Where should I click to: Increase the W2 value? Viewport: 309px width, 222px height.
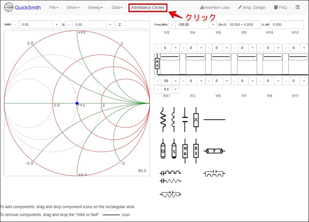click(175, 48)
